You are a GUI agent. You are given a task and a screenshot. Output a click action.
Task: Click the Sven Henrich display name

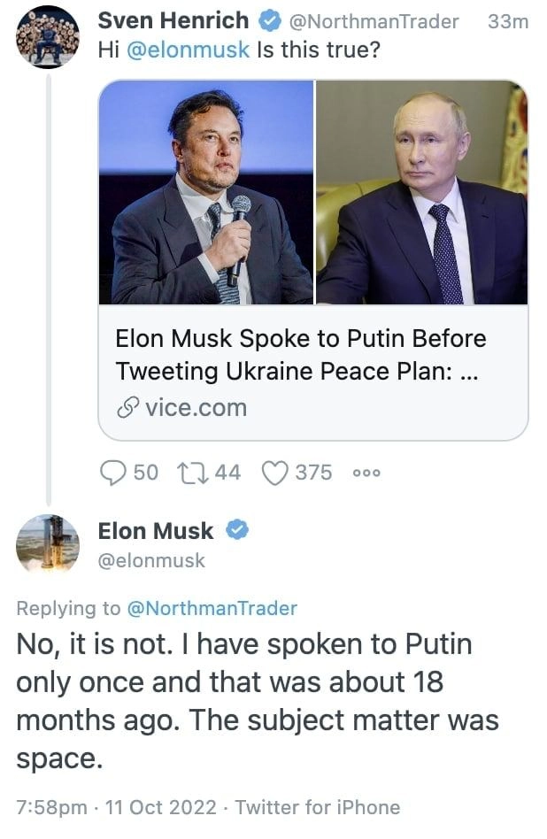(173, 21)
